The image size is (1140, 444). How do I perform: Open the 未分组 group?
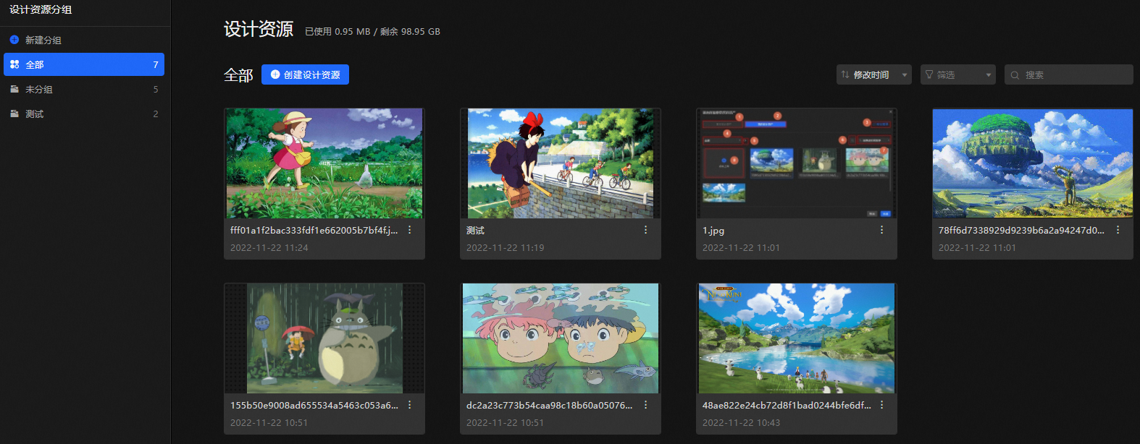[84, 89]
